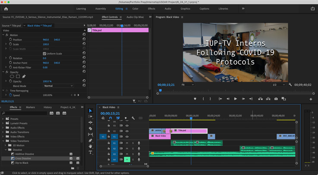Collapse the Motion effect properties
318x175 pixels.
click(3, 35)
